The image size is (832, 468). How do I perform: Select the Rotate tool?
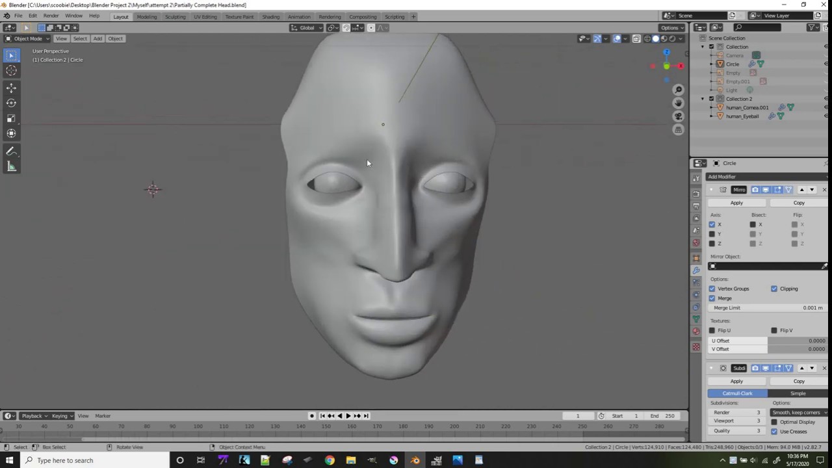pos(11,103)
